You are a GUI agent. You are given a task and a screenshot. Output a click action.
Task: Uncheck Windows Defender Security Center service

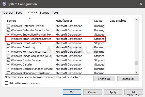pos(8,30)
